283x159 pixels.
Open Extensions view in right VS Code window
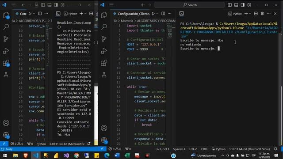tap(104, 63)
